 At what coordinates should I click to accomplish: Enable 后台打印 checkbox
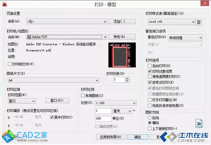pyautogui.click(x=150, y=66)
